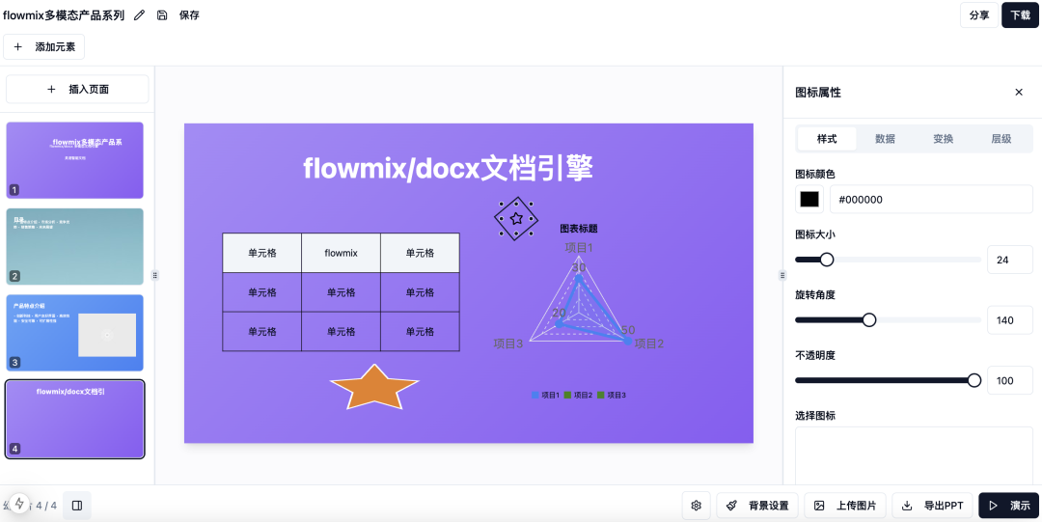Click the rotation angle value field 140
The width and height of the screenshot is (1042, 522).
click(1010, 319)
